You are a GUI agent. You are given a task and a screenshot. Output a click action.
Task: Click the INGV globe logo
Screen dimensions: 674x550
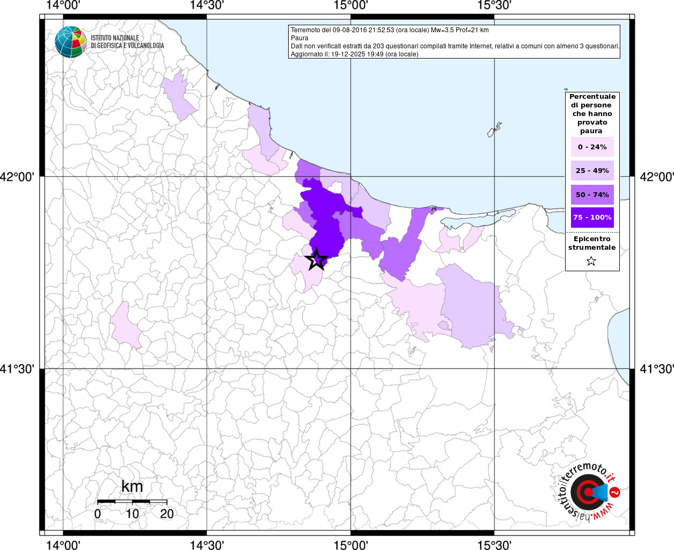pyautogui.click(x=70, y=42)
